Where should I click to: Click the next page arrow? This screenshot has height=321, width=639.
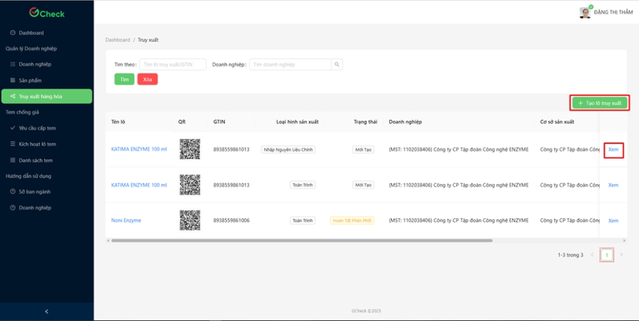[x=622, y=255]
